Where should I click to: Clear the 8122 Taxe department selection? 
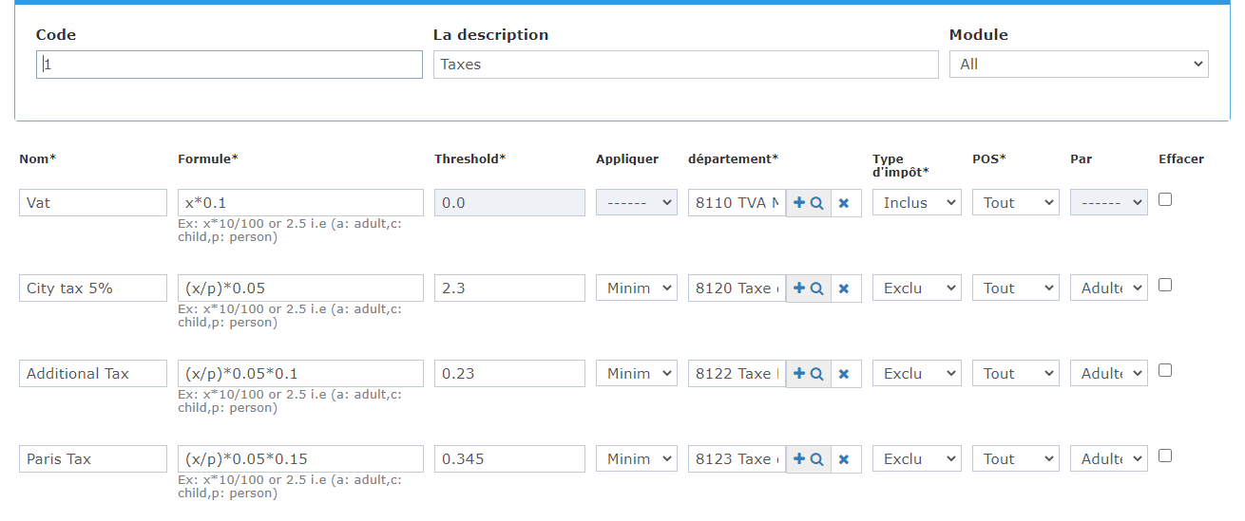(844, 374)
